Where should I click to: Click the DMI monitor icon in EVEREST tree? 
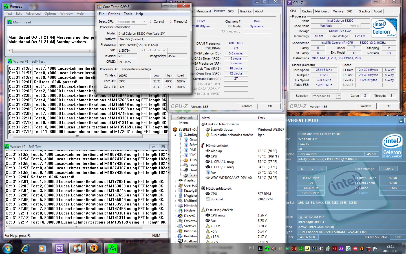(x=186, y=150)
